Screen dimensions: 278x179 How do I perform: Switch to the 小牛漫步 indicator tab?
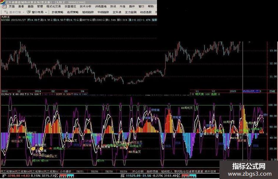click(65, 171)
